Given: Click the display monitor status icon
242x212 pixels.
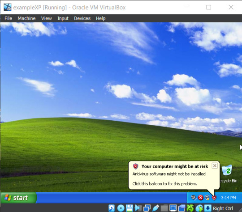Looking at the screenshot, I should point(173,208).
